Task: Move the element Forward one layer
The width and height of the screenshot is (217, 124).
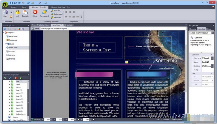Action: tap(56, 11)
